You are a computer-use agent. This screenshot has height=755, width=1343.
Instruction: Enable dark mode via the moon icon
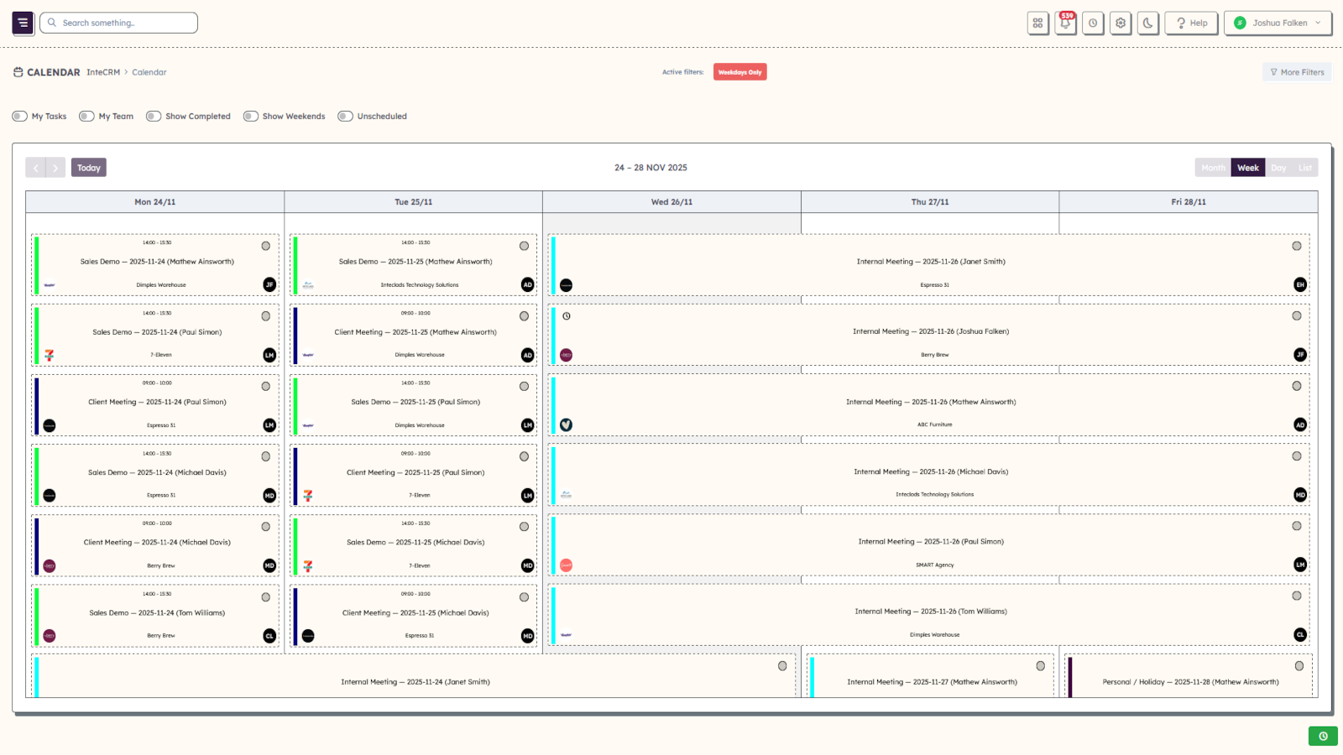click(1147, 23)
